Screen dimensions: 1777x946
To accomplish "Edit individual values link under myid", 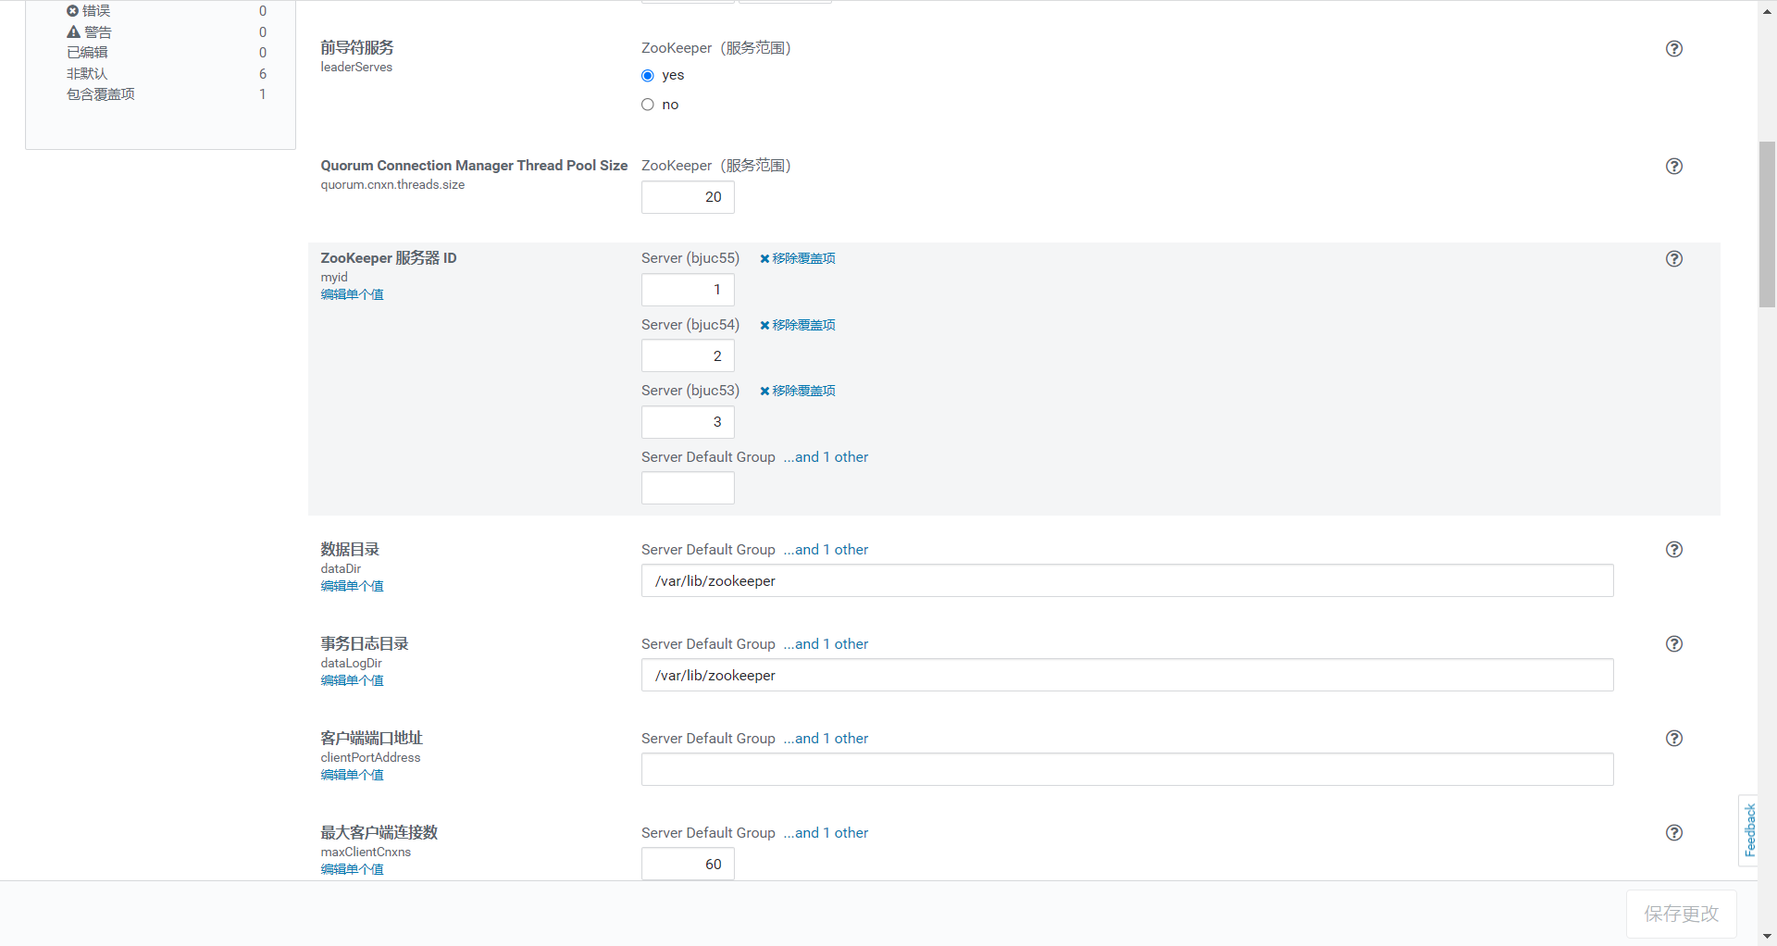I will (x=352, y=294).
